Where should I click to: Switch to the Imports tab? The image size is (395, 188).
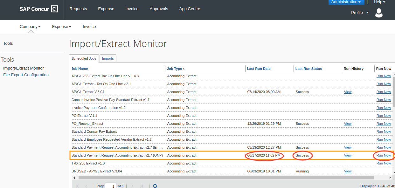click(x=108, y=58)
